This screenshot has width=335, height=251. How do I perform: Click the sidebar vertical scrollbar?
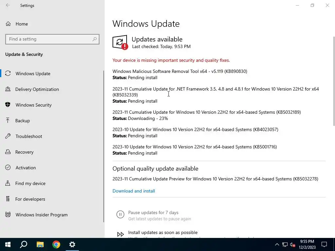(104, 146)
